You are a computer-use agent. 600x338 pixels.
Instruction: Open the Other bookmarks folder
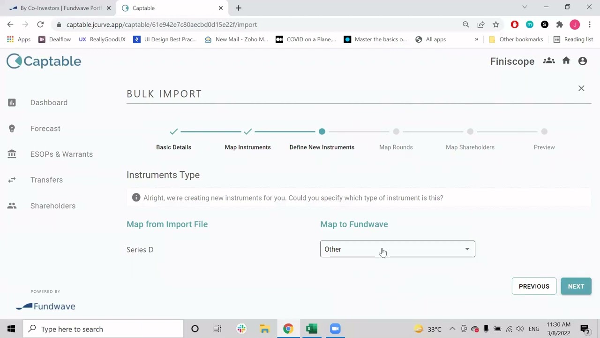516,39
